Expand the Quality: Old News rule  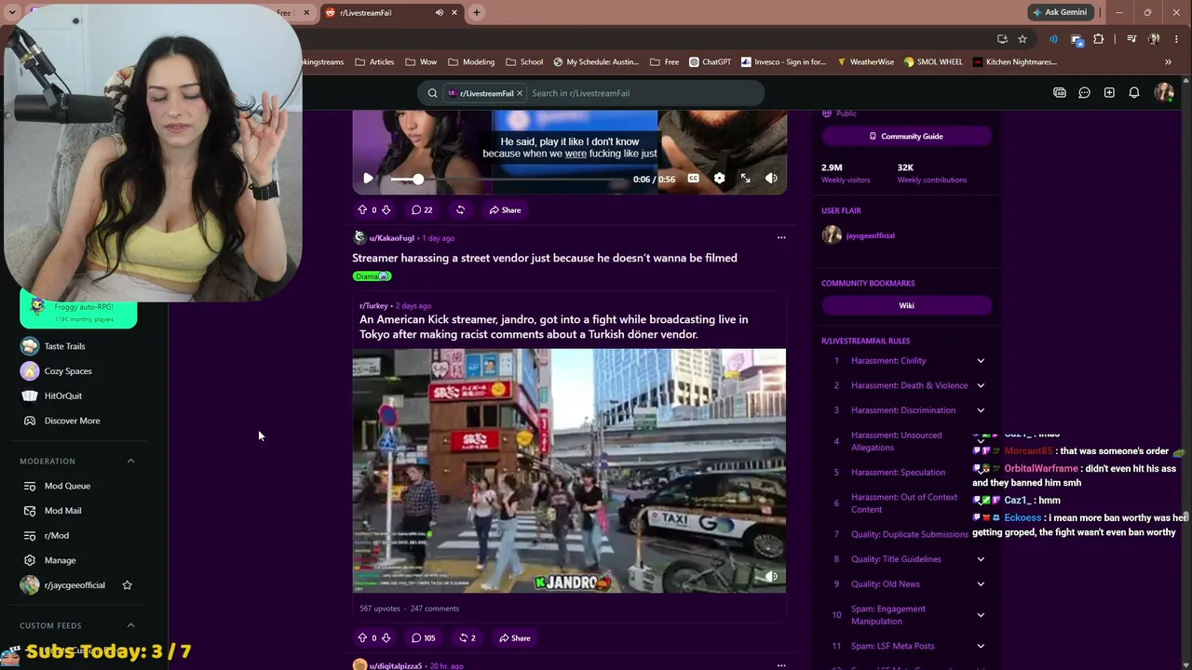[981, 584]
